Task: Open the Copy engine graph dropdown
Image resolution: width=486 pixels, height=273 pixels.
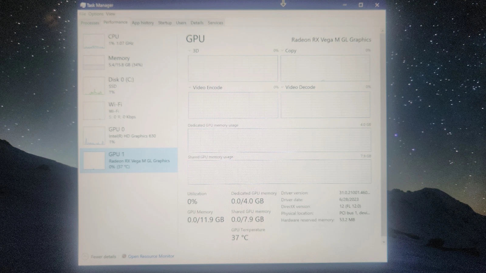Action: 282,51
